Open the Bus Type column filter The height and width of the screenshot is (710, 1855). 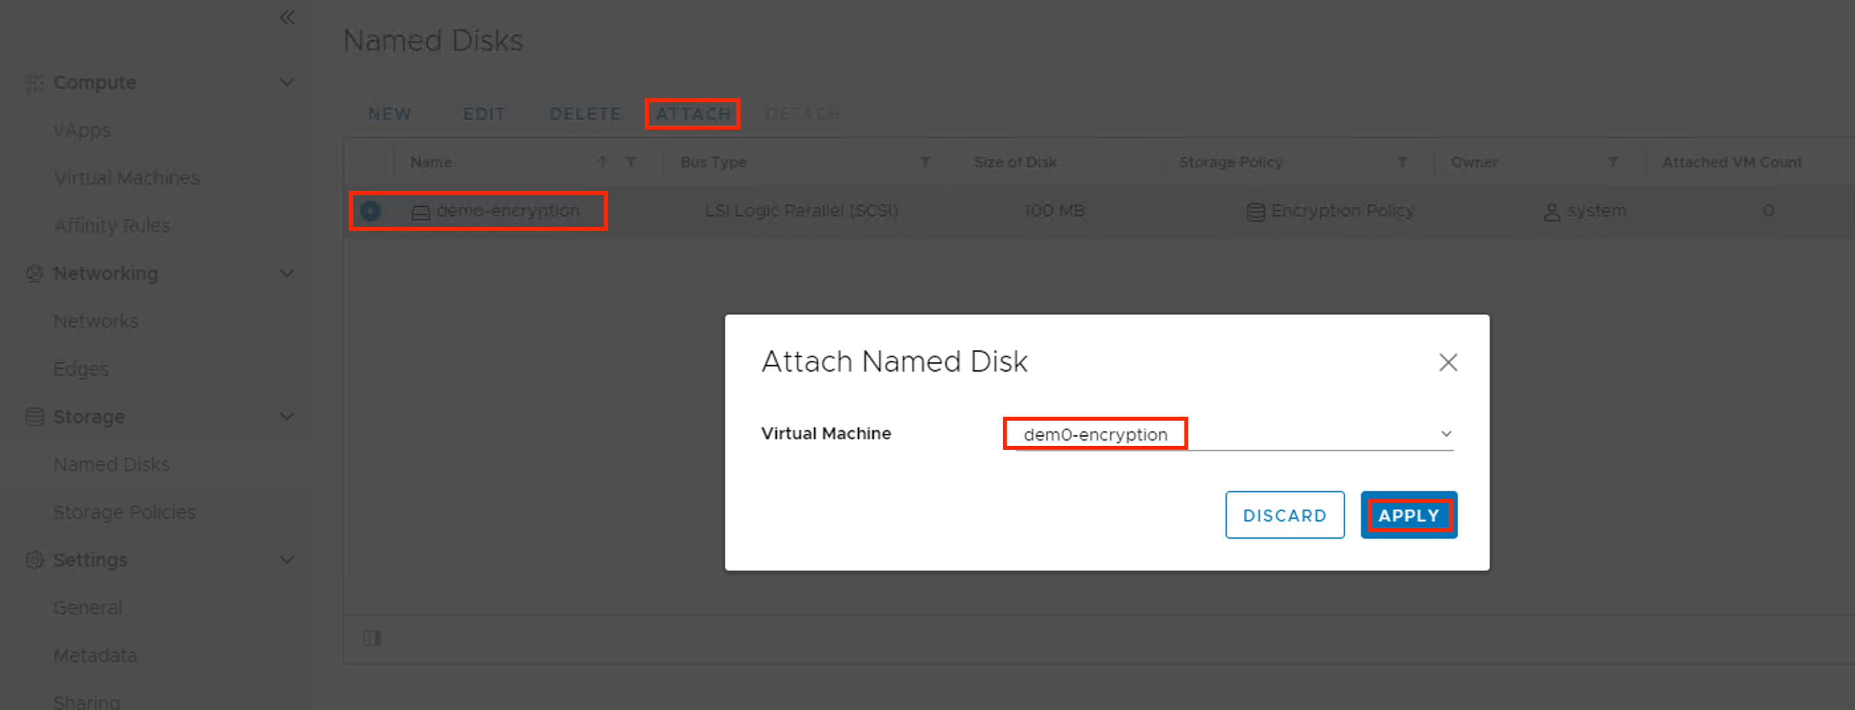tap(925, 163)
